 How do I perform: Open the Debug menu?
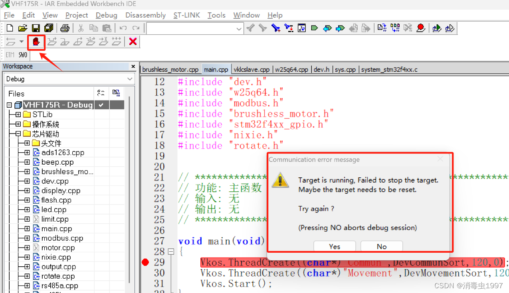107,15
